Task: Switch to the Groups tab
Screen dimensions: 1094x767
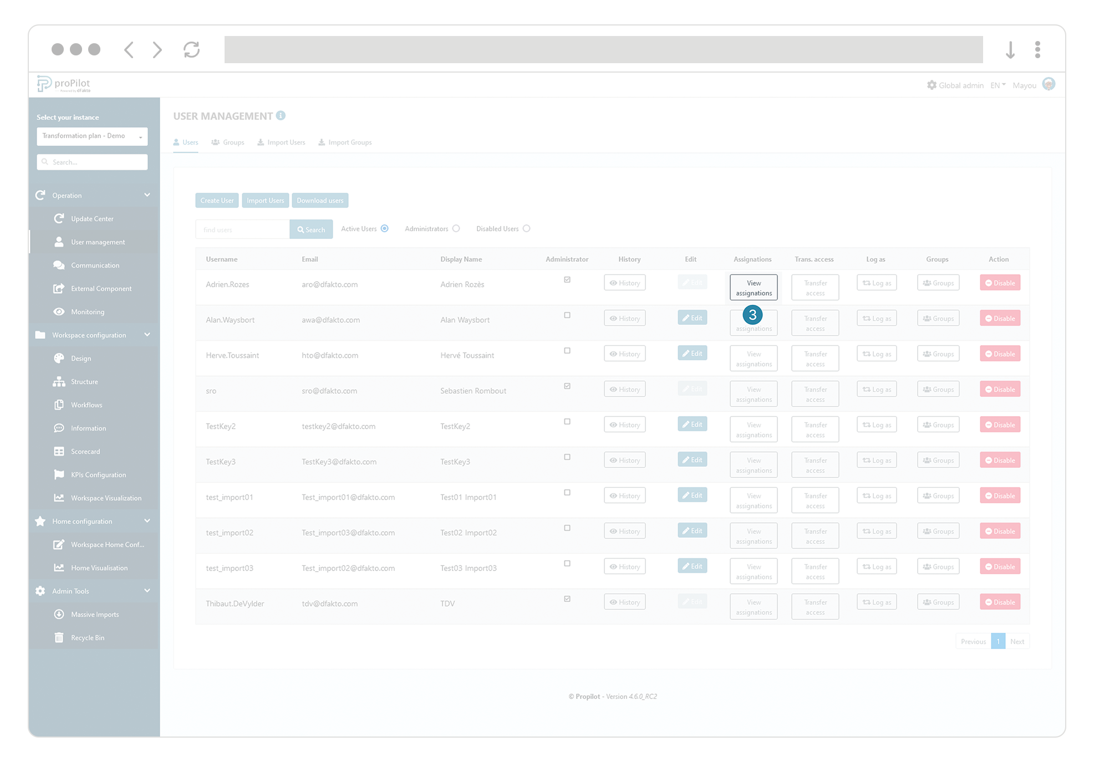Action: pyautogui.click(x=228, y=142)
